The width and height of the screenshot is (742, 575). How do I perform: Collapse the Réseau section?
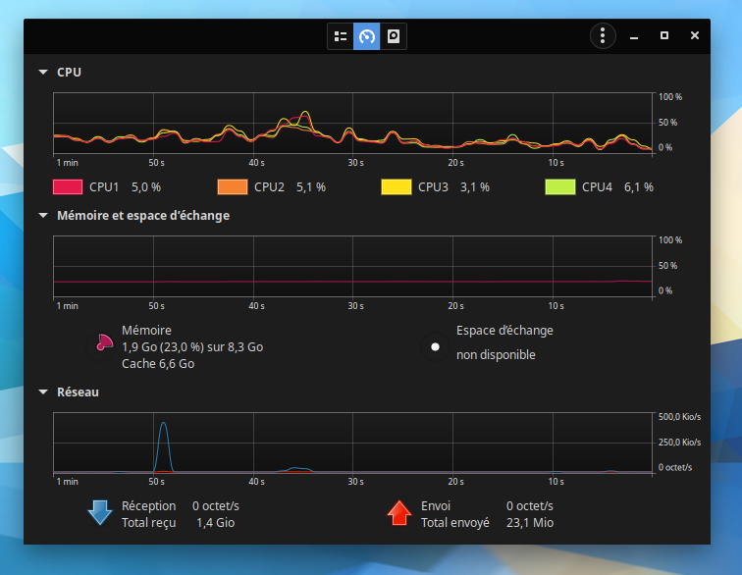[x=43, y=392]
